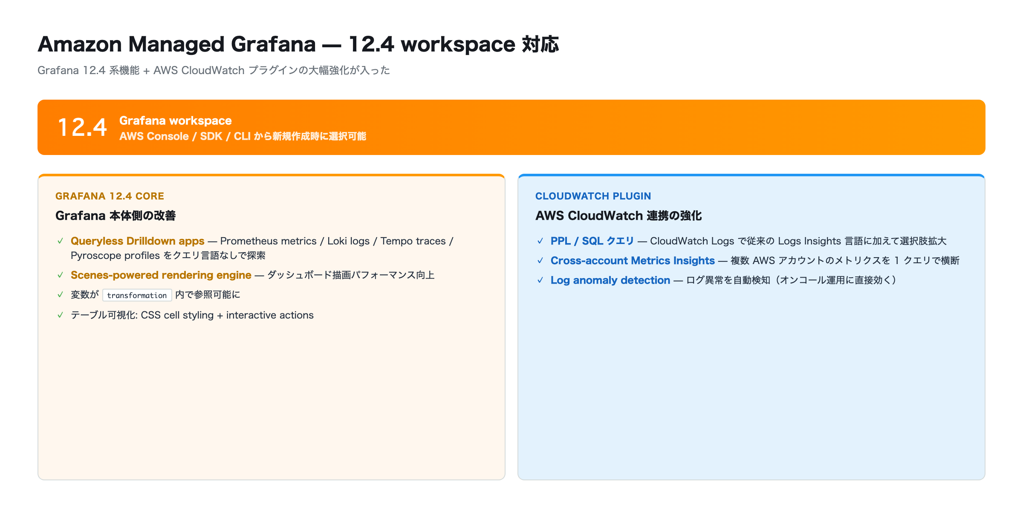
Task: Click the Cross-account Metrics Insights highlighted text
Action: tap(633, 261)
